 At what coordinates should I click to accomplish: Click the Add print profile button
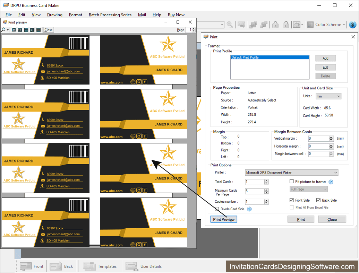click(x=326, y=58)
